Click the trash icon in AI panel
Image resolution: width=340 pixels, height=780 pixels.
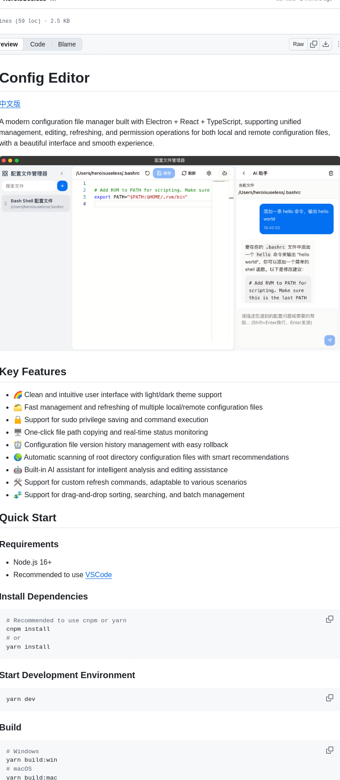[331, 173]
